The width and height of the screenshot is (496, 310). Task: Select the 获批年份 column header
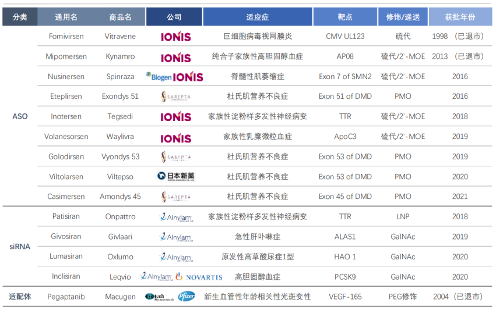(x=460, y=17)
